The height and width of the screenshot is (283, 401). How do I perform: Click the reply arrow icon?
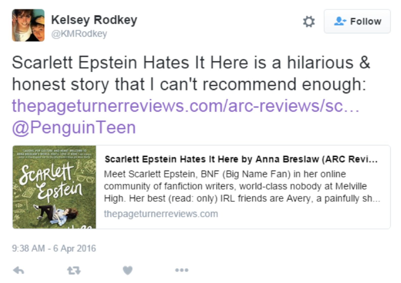[x=18, y=270]
